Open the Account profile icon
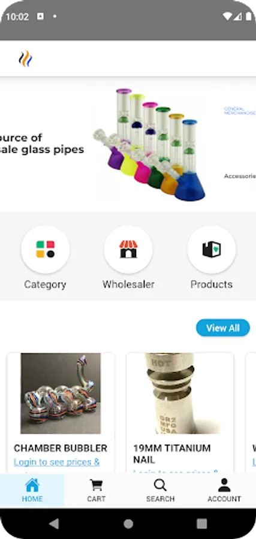The image size is (256, 539). (x=224, y=485)
